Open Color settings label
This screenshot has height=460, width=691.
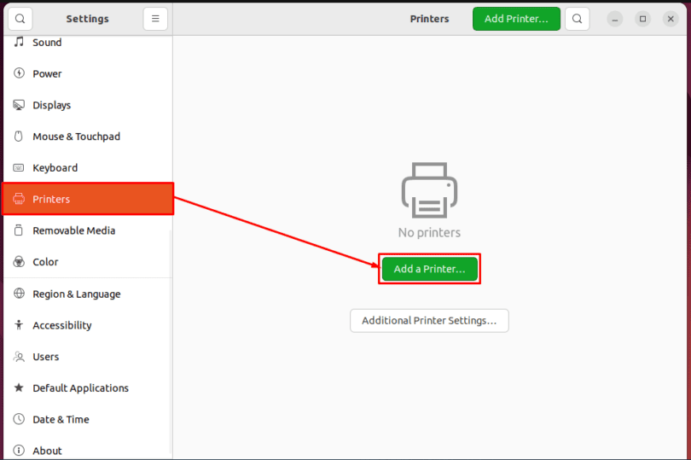tap(45, 262)
